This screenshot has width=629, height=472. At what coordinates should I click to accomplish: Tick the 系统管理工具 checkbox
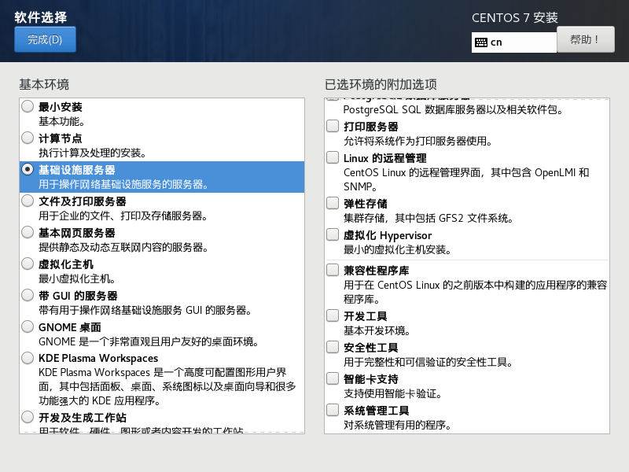click(x=333, y=410)
